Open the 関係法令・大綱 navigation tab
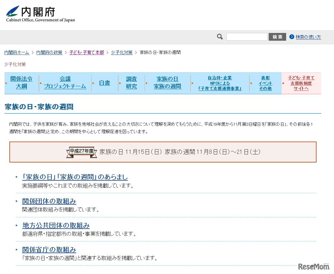The height and width of the screenshot is (274, 334). 21,83
